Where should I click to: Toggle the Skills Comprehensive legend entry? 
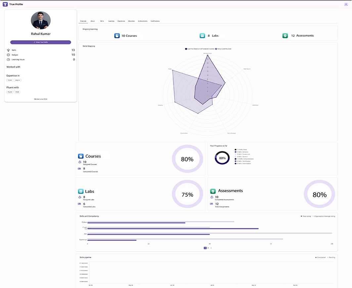point(244,159)
